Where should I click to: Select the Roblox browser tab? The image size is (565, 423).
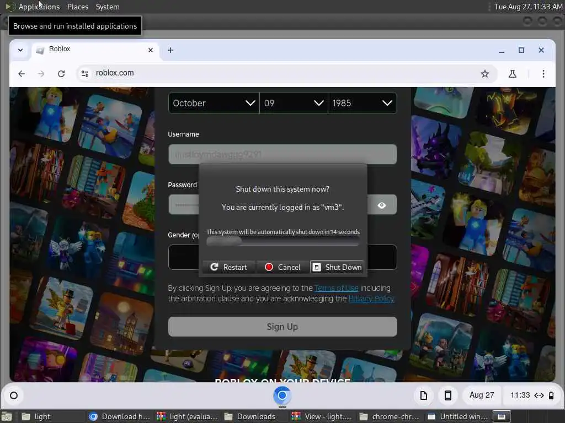95,50
